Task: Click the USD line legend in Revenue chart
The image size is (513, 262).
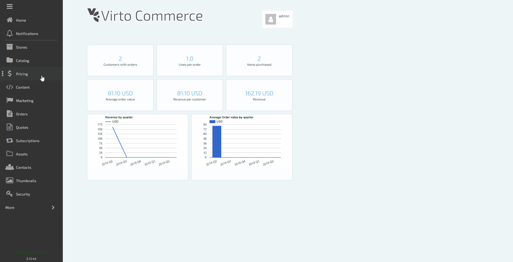Action: click(112, 122)
